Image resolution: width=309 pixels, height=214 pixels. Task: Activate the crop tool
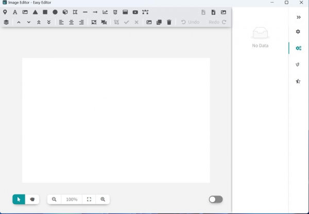pyautogui.click(x=116, y=22)
